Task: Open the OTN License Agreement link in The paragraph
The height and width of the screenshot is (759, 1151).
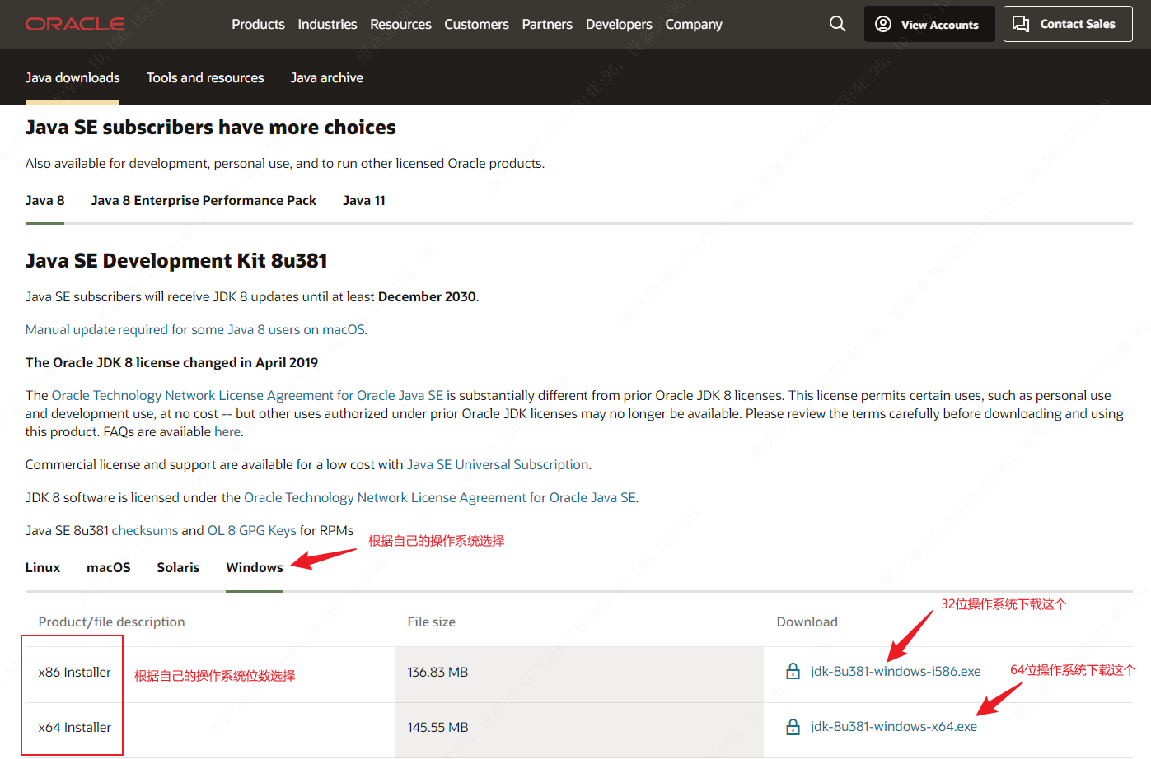Action: point(247,395)
